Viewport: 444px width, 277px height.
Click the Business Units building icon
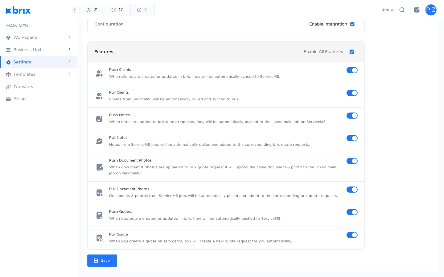[8, 50]
